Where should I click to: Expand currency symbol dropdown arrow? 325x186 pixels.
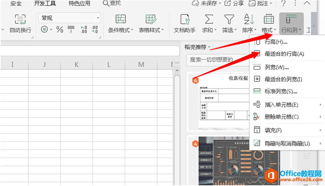click(51, 30)
